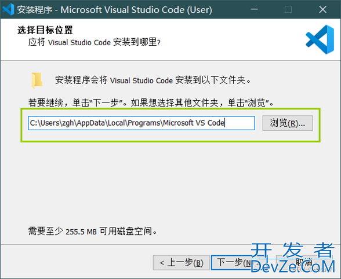Click the 安装程序会将 Visual Studio Code folder sentence
Screen dimensions: 341x279
(153, 80)
